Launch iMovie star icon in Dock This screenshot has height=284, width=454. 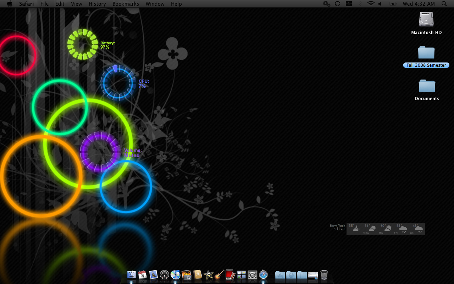tap(208, 274)
